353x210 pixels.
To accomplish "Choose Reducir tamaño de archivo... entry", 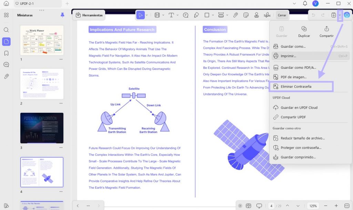I will 311,138.
